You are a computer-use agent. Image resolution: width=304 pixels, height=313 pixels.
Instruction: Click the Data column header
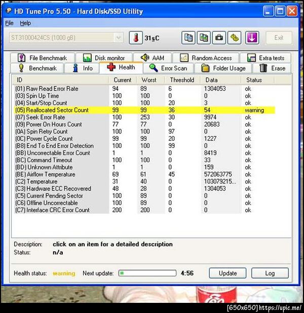click(x=220, y=80)
